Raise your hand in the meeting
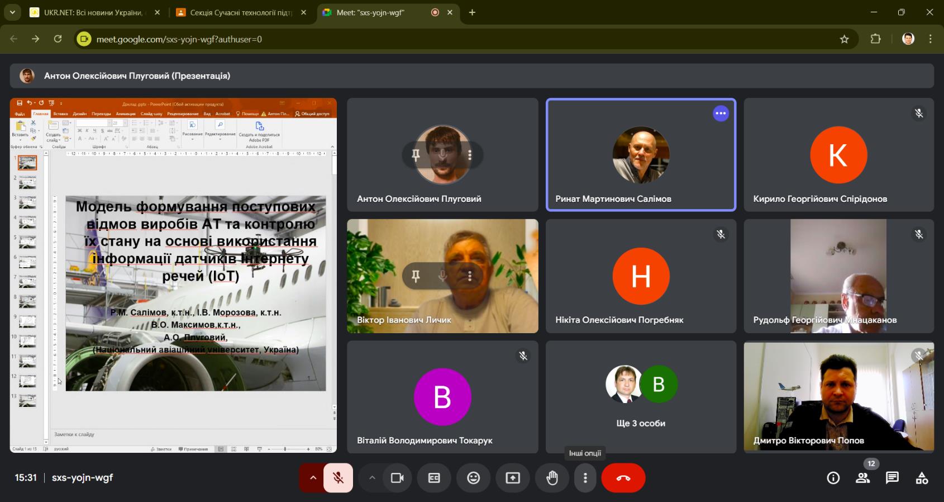 pos(552,478)
